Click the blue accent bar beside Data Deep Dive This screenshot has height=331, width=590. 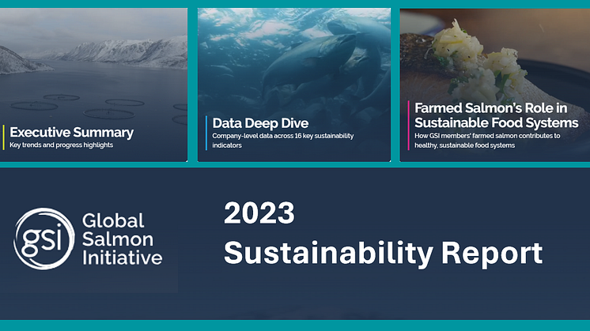[x=206, y=131]
